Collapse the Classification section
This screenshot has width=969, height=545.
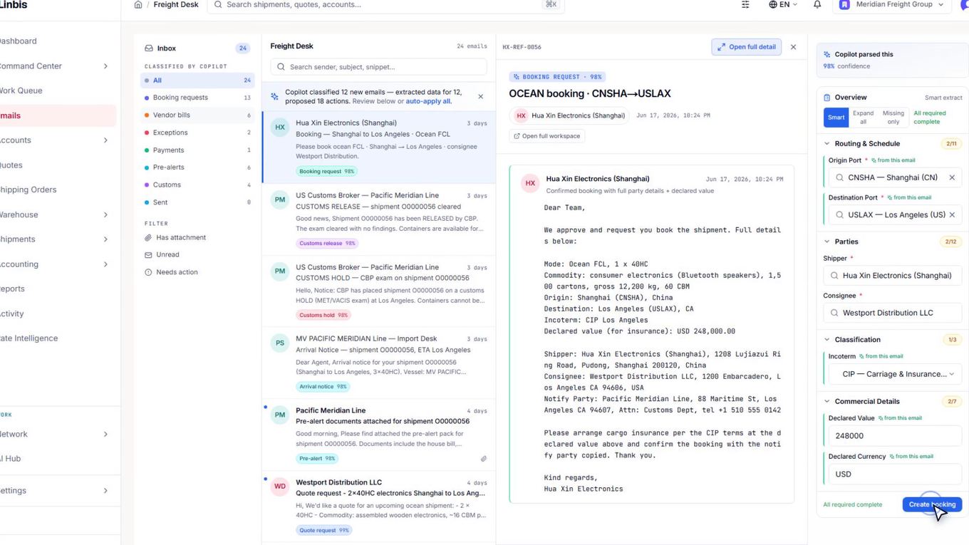click(x=827, y=340)
